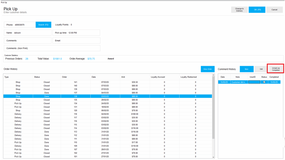Toggle the Status checkbox of the comment
Image resolution: width=285 pixels, height=160 pixels.
point(264,82)
